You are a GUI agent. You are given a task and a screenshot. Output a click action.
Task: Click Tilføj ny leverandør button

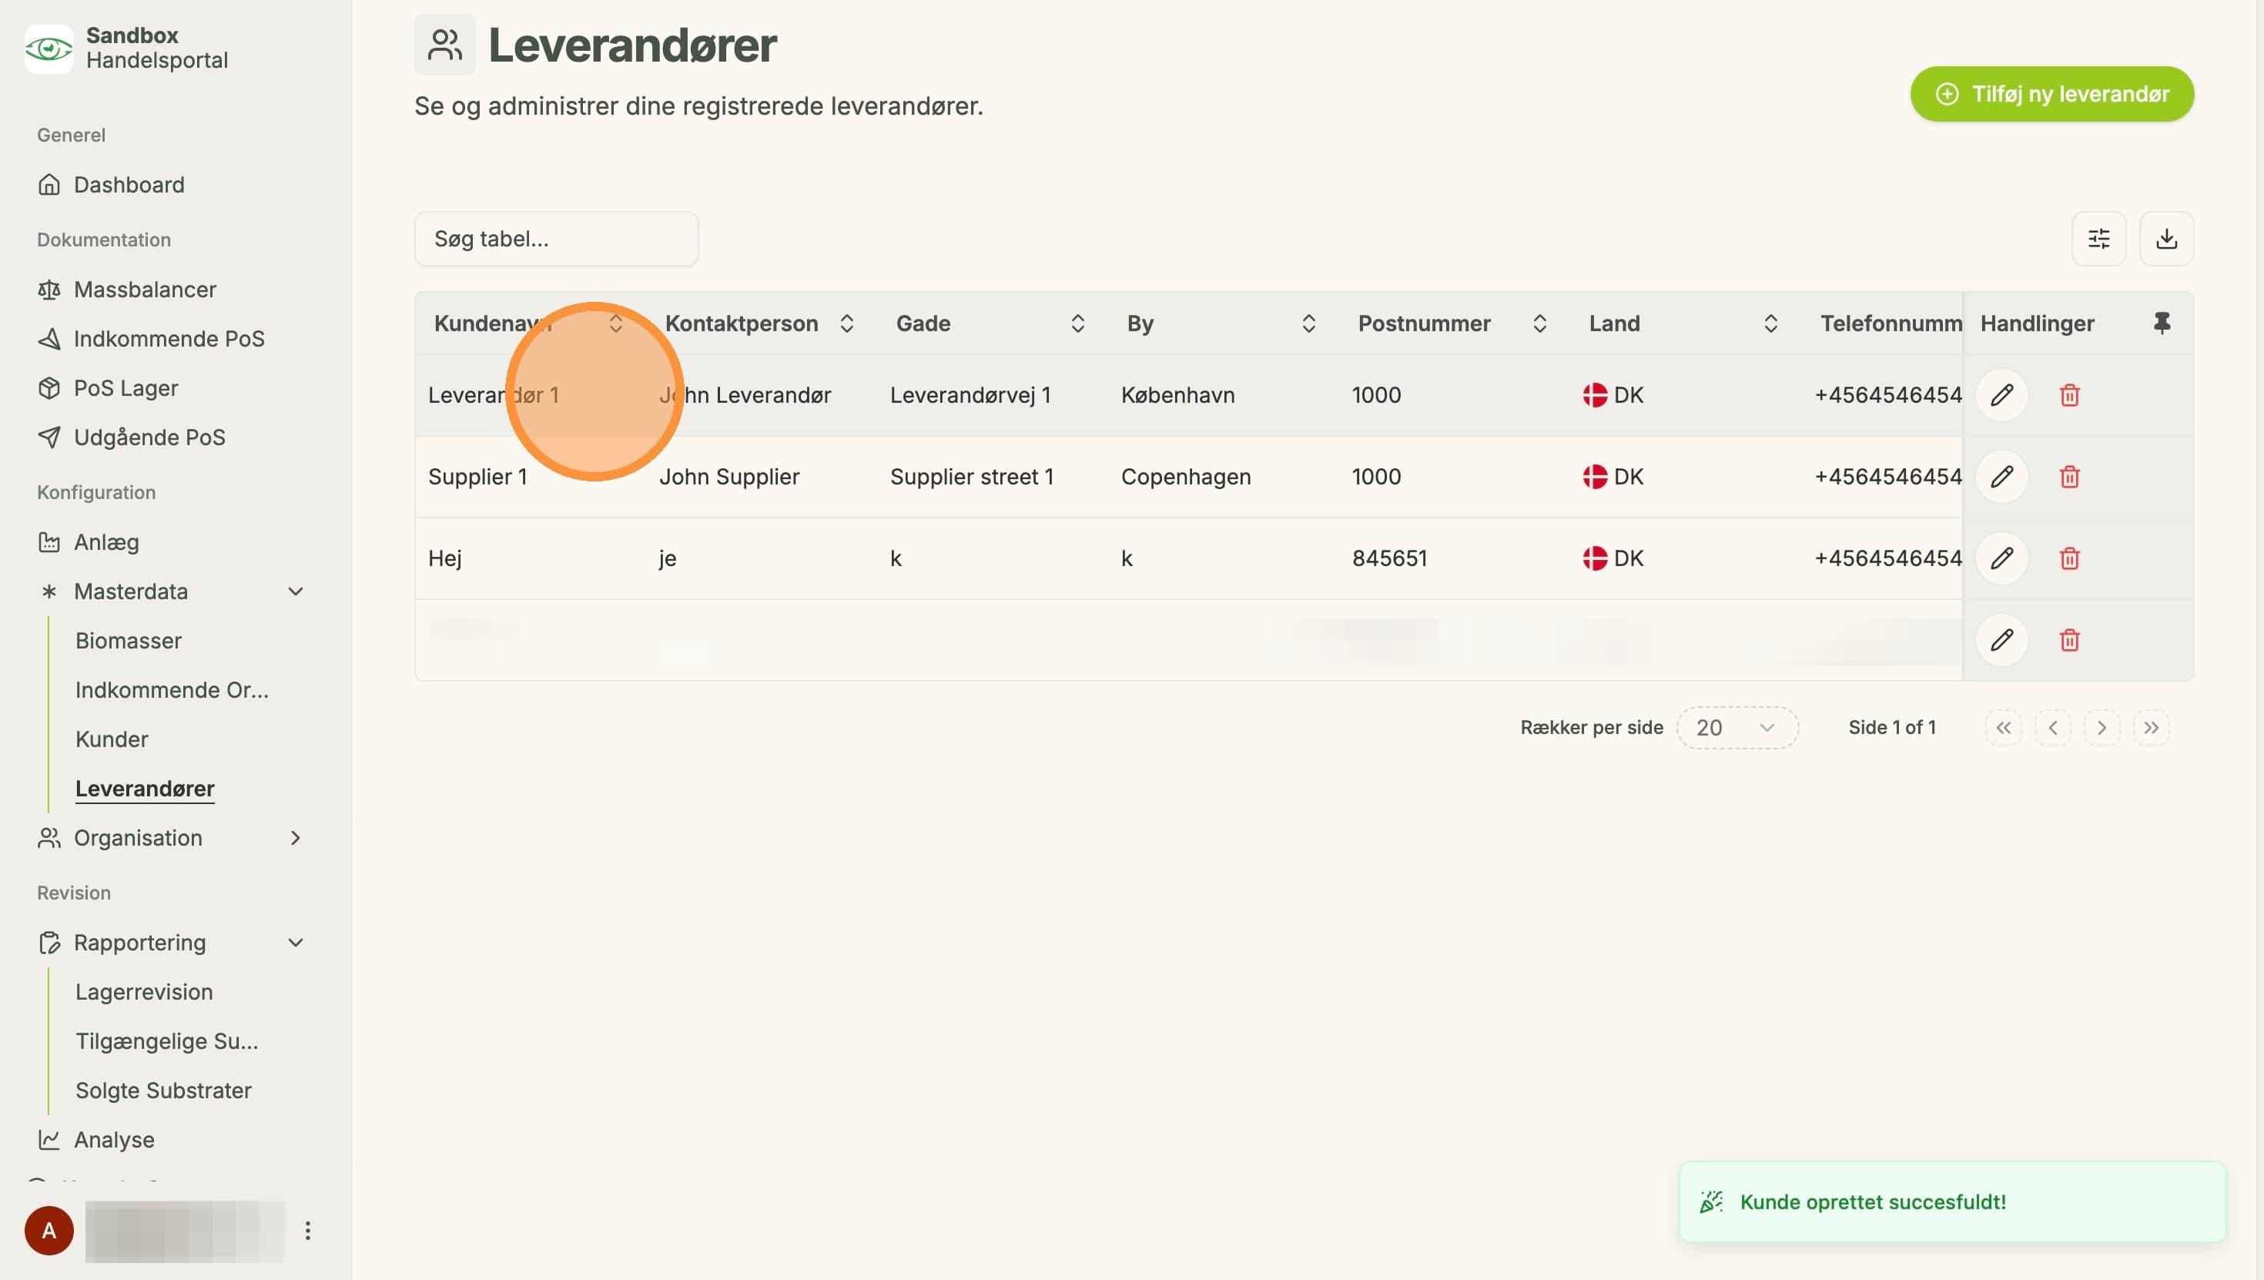(x=2051, y=94)
